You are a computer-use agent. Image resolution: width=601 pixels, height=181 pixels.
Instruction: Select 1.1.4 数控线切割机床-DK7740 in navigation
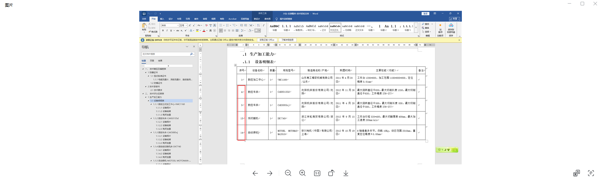point(167,147)
